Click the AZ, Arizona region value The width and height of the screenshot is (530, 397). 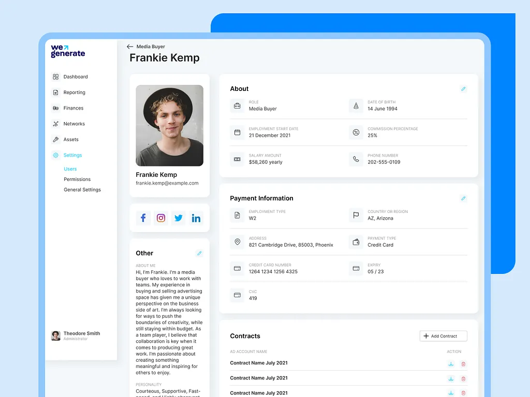[380, 218]
